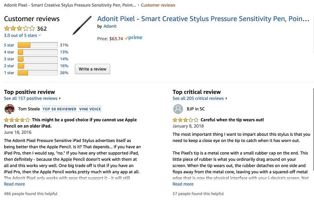The width and height of the screenshot is (314, 200).
Task: Expand the 3.0 out of 5 stars dropdown
Action: point(21,36)
